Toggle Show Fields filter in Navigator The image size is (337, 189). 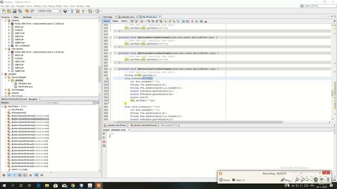tap(9, 175)
